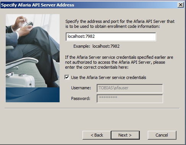This screenshot has height=145, width=186.
Task: Click the 'Example: localhost:7982' hint text
Action: (x=96, y=46)
